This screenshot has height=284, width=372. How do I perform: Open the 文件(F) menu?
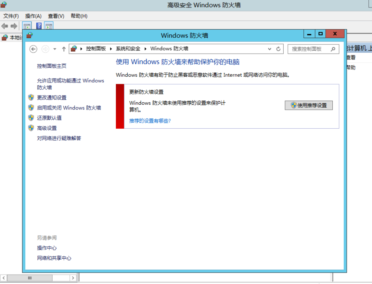[x=11, y=16]
